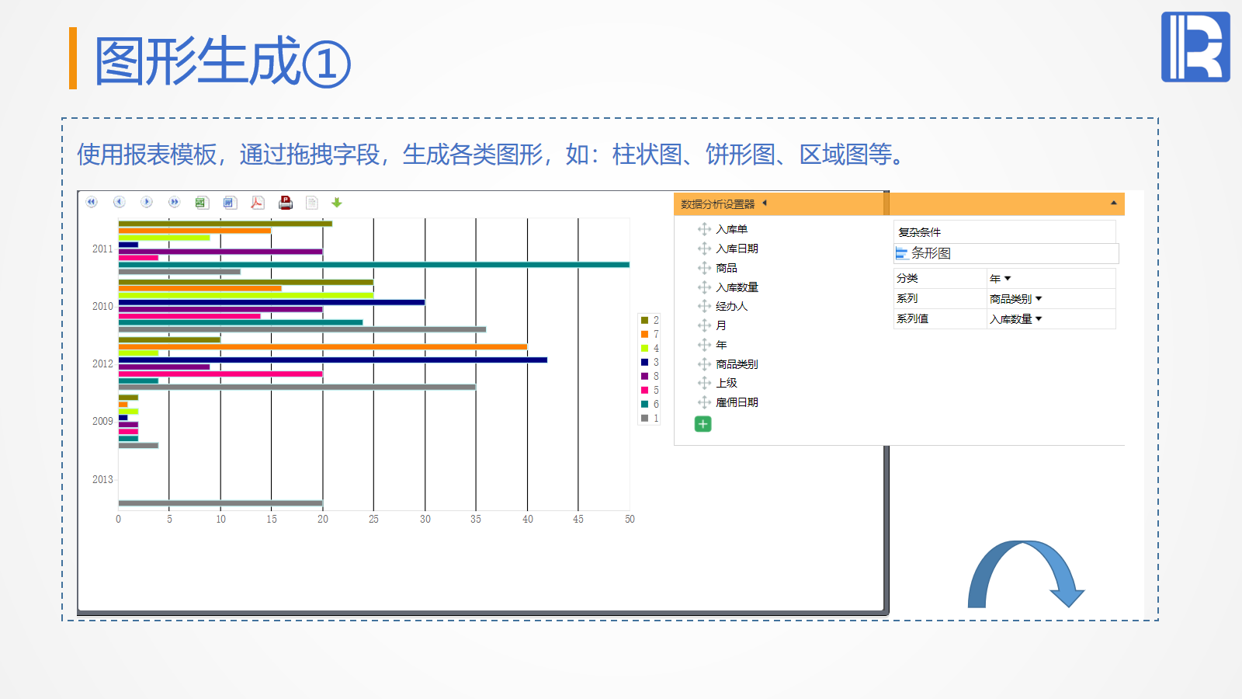The height and width of the screenshot is (699, 1242).
Task: Click the long navy bar in 2012
Action: click(333, 360)
